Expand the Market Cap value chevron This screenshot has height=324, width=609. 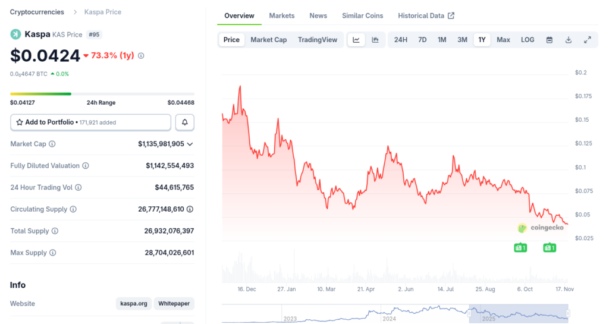pos(190,144)
